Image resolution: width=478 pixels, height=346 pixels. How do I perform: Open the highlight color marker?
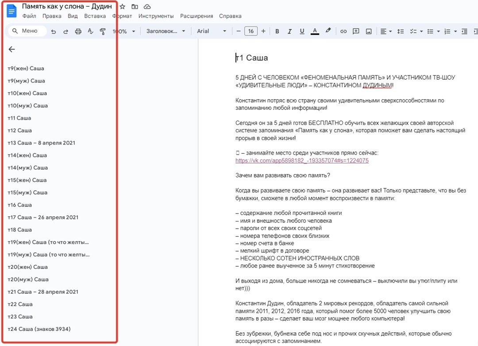pyautogui.click(x=328, y=31)
